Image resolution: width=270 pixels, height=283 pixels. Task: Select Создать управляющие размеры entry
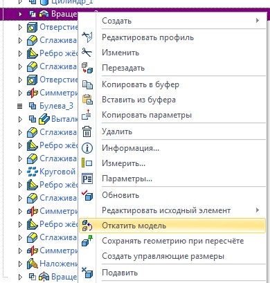163,256
